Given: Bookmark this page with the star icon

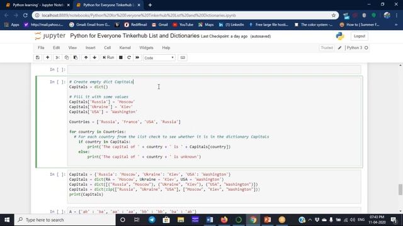Looking at the screenshot, I should 334,15.
